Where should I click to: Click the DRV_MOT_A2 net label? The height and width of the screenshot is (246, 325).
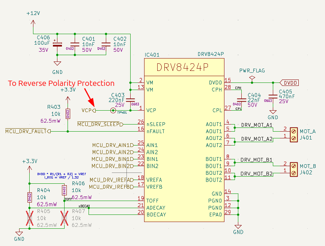click(257, 139)
